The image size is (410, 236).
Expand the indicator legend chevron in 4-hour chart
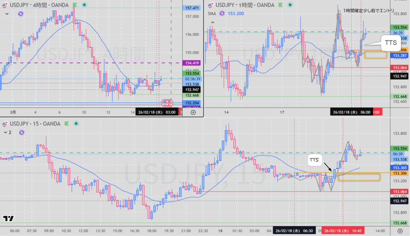(7, 13)
